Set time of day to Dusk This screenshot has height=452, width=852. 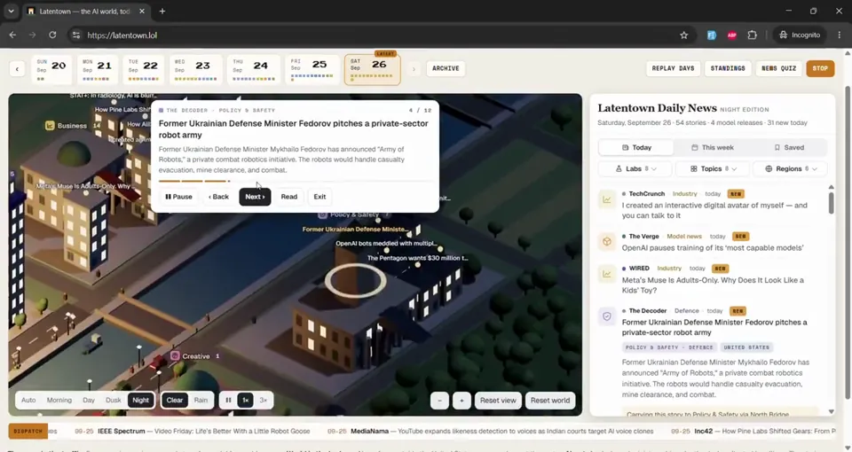click(113, 401)
